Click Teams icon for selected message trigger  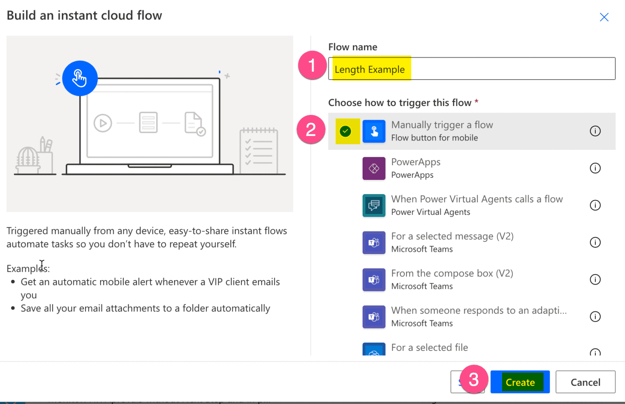tap(374, 242)
